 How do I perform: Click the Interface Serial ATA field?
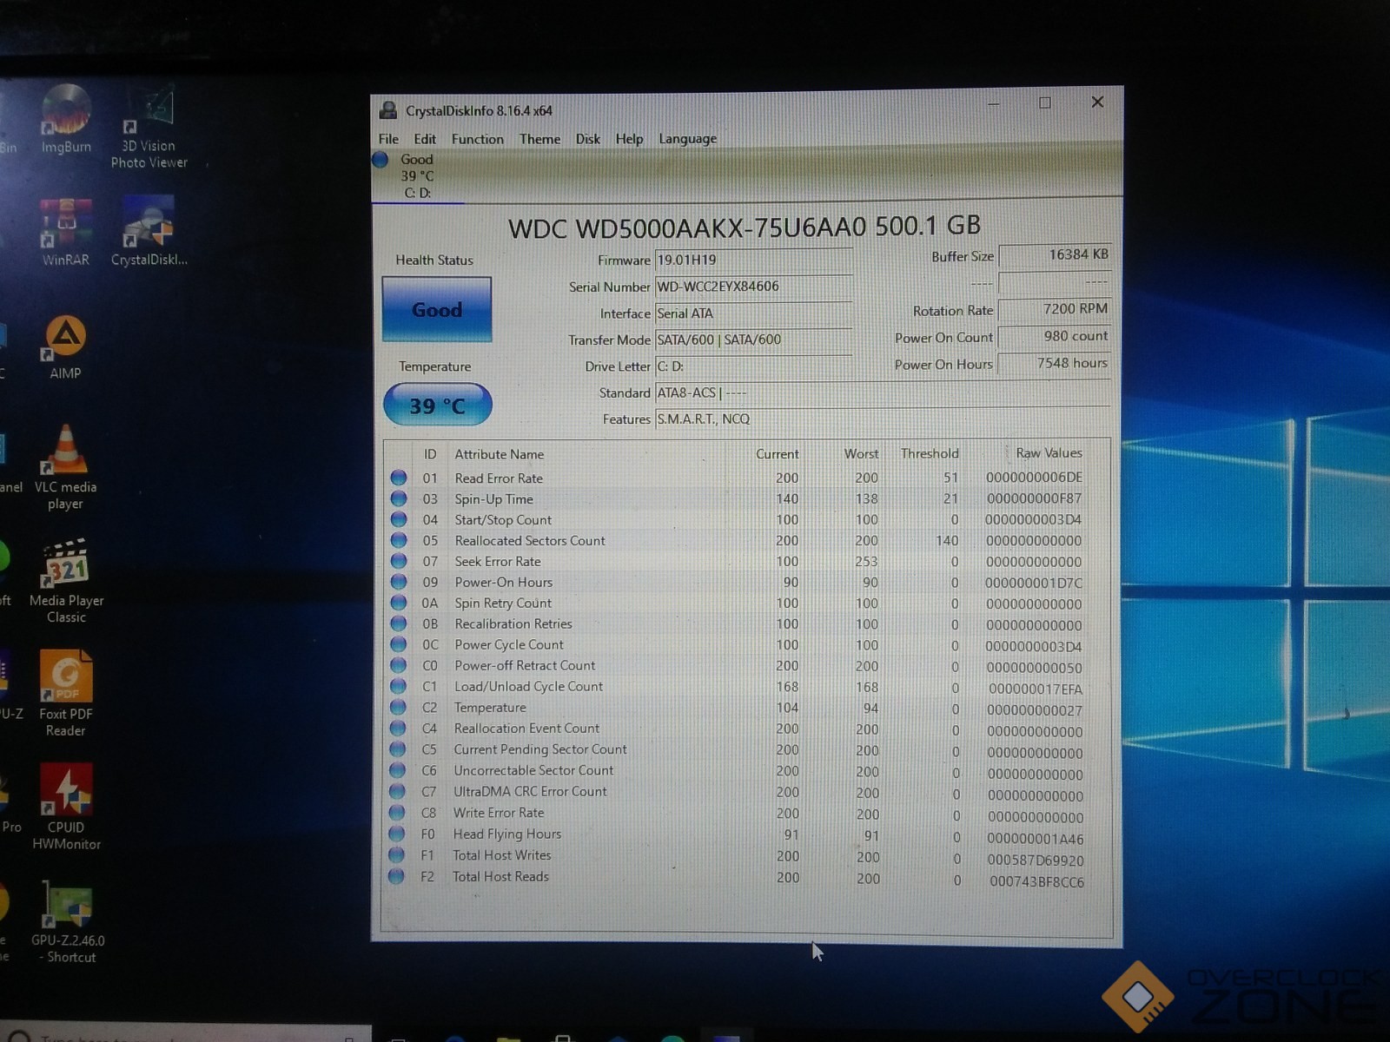[753, 313]
